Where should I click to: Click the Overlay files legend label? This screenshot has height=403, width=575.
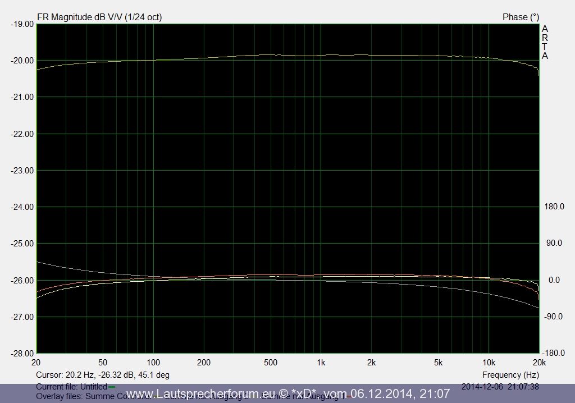pos(62,397)
